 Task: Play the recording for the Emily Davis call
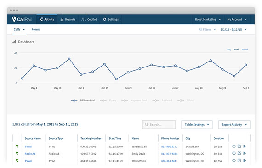tap(245, 153)
